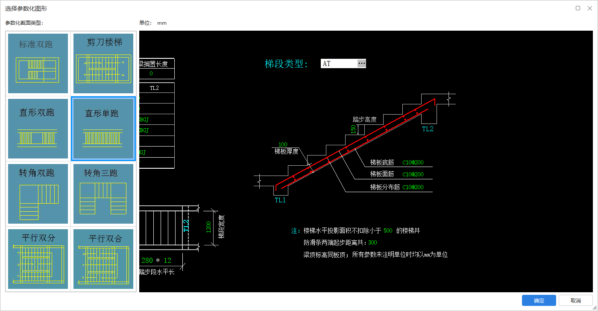Pick the 平行双分 stair type tile
The height and width of the screenshot is (311, 598).
38,259
